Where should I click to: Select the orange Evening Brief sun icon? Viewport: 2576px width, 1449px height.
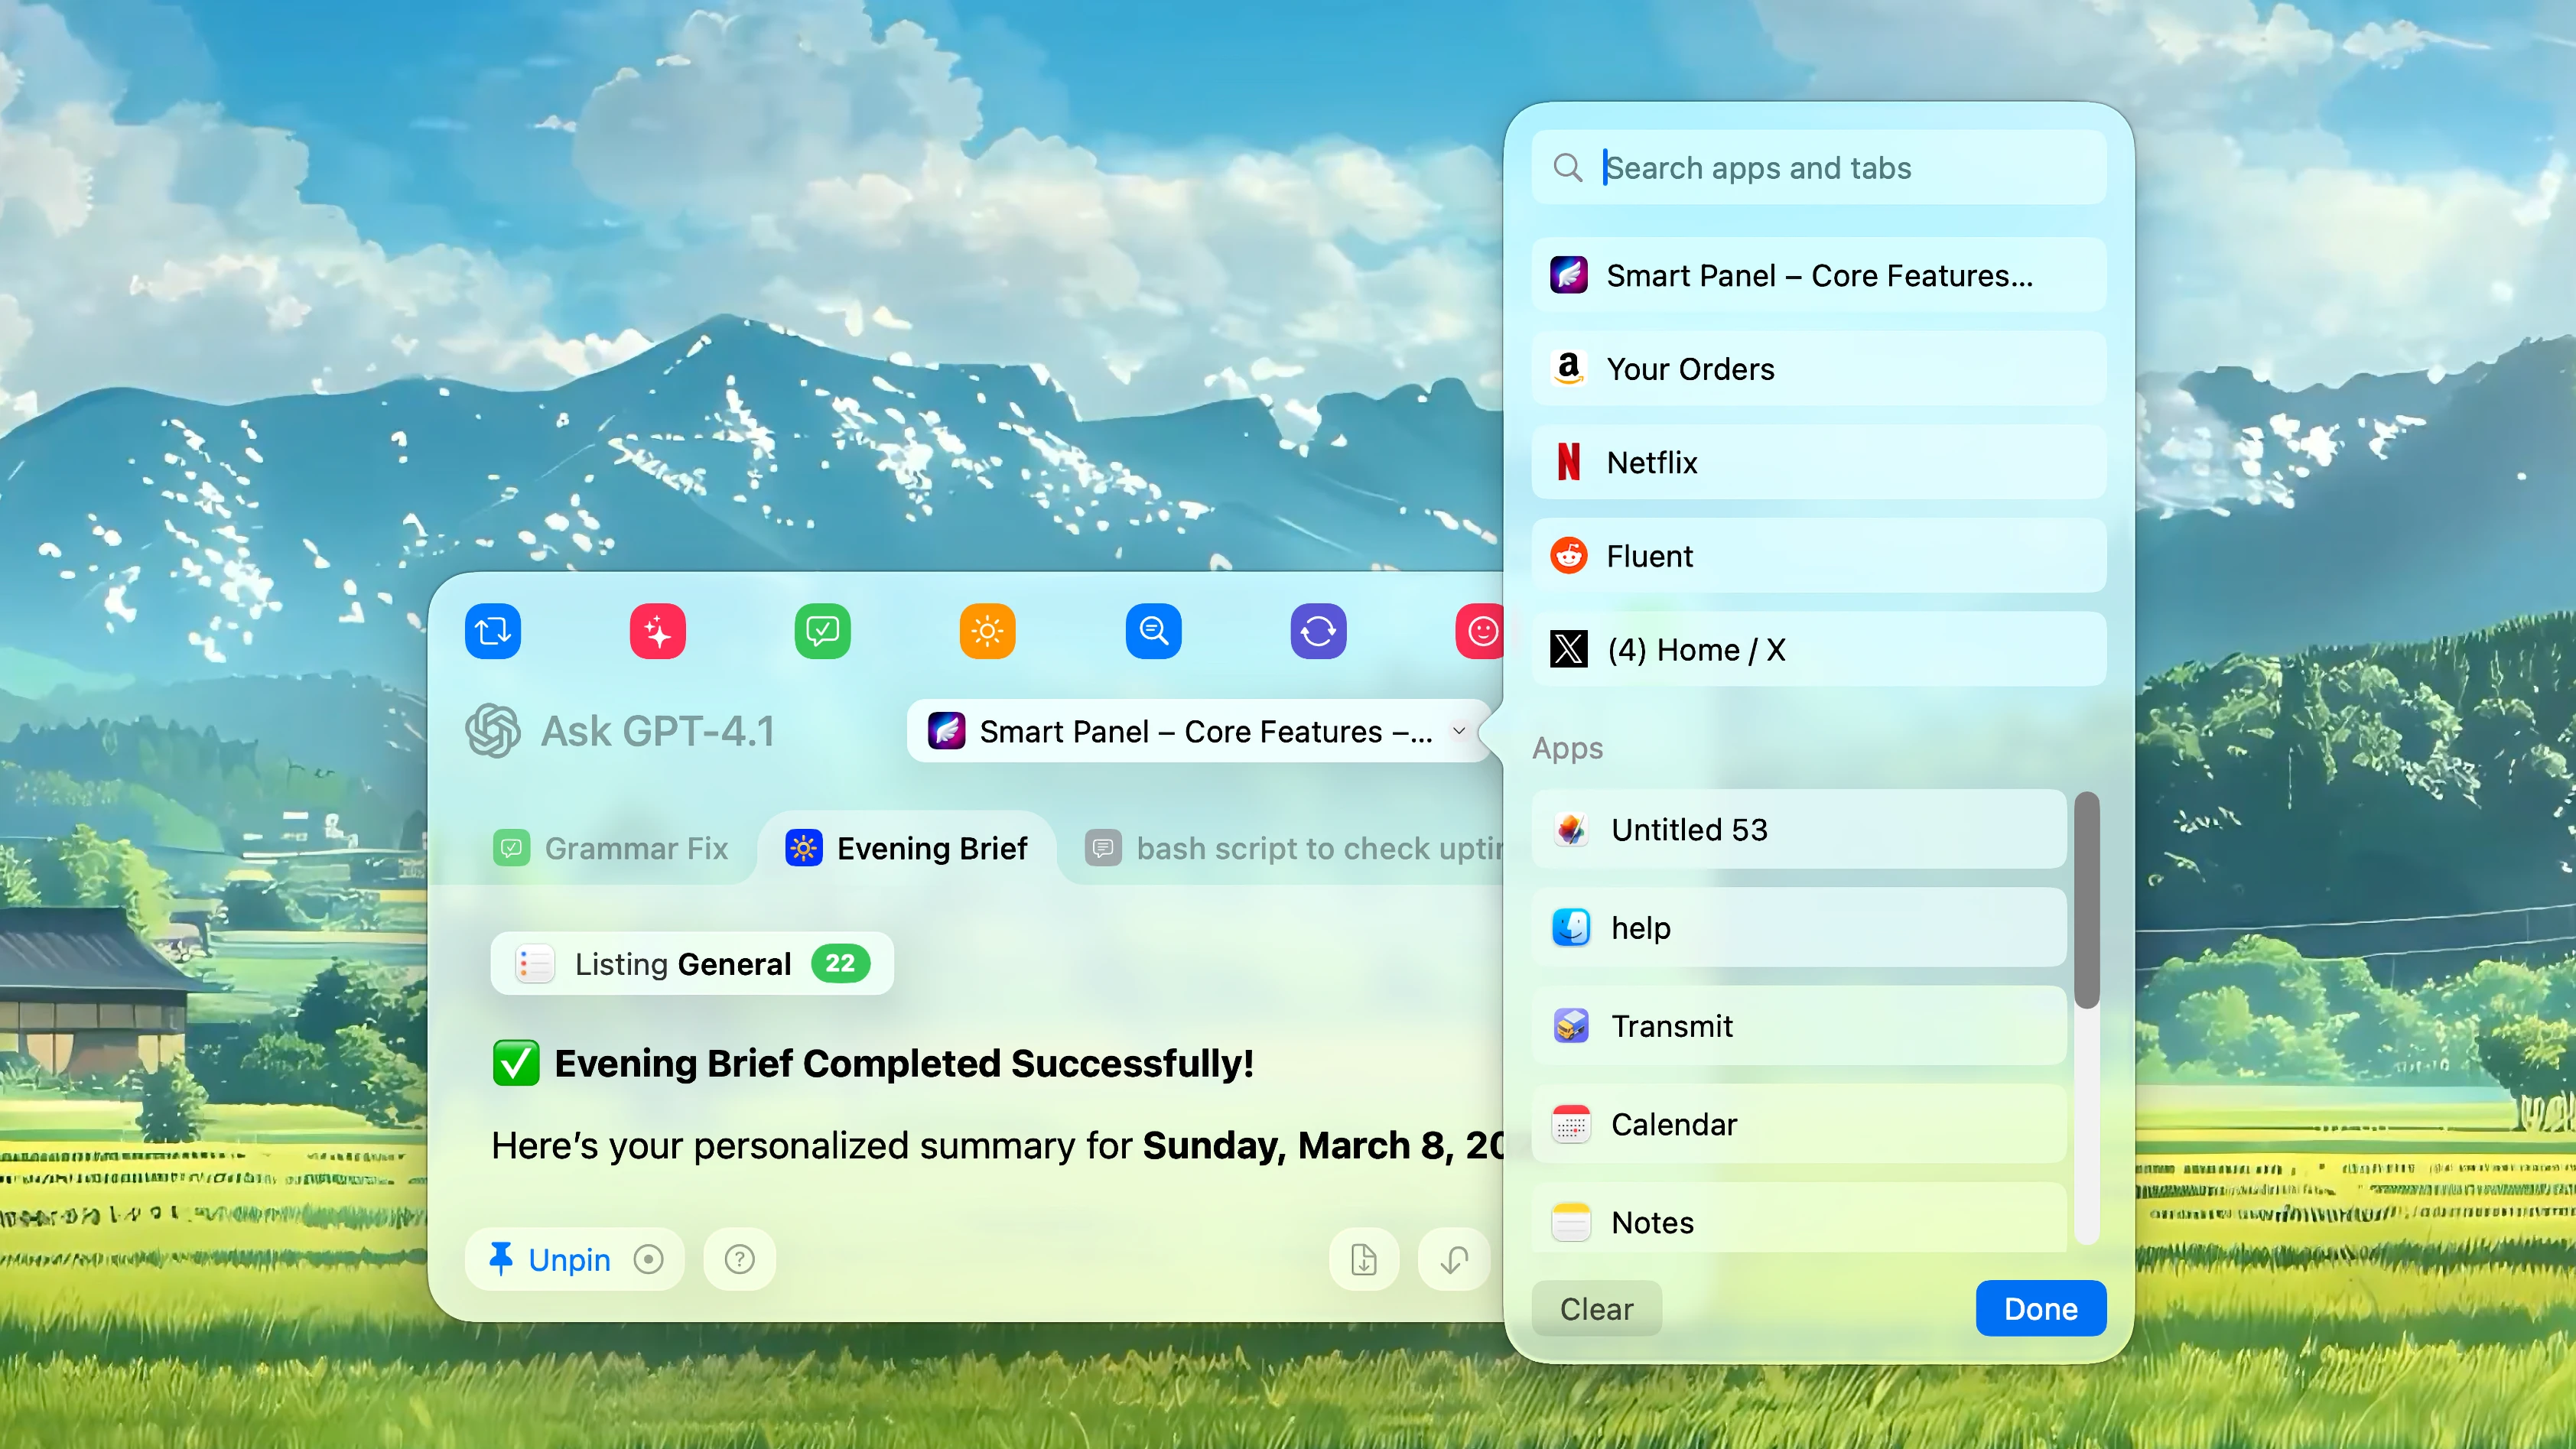987,631
